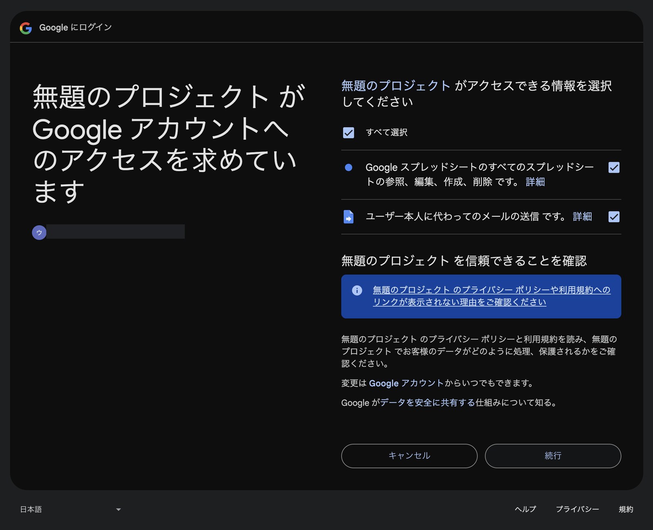Click the プライバシー ポリシーと利用規約を読み paragraph

pyautogui.click(x=479, y=352)
